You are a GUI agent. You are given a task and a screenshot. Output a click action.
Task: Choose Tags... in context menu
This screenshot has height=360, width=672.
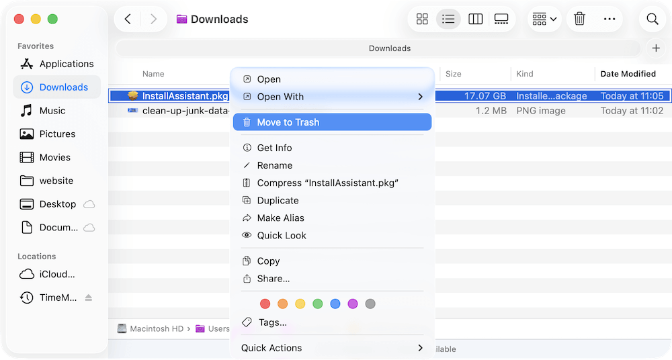tap(332, 322)
